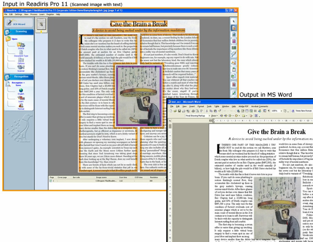Click the Open folder icon in Word toolbar
The width and height of the screenshot is (313, 242).
coord(175,111)
